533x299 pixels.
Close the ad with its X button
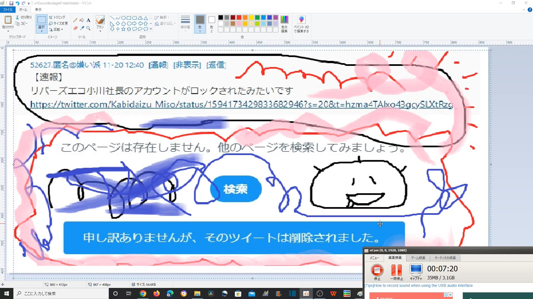[x=450, y=295]
